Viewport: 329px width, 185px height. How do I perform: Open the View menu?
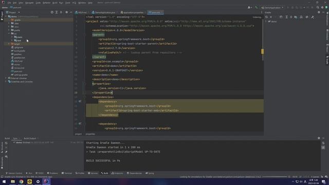click(21, 3)
